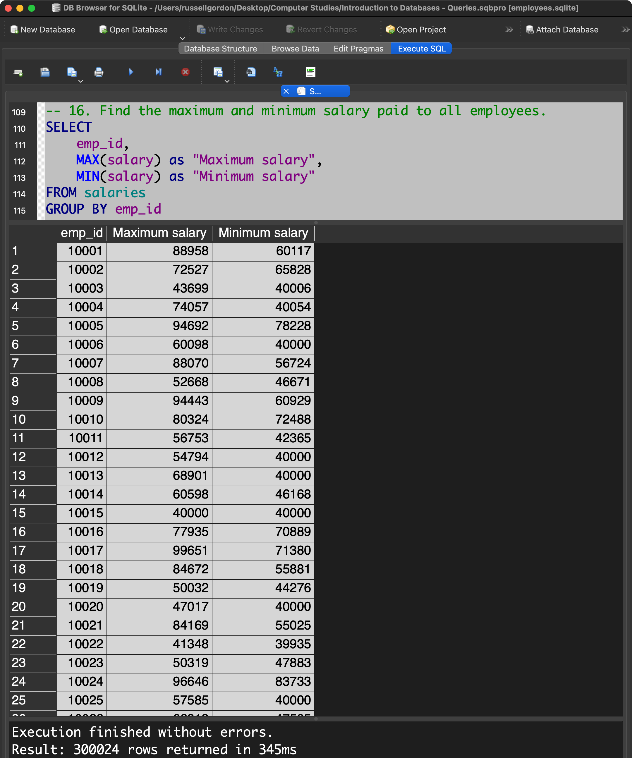Close the SQL editor tab

tap(286, 91)
